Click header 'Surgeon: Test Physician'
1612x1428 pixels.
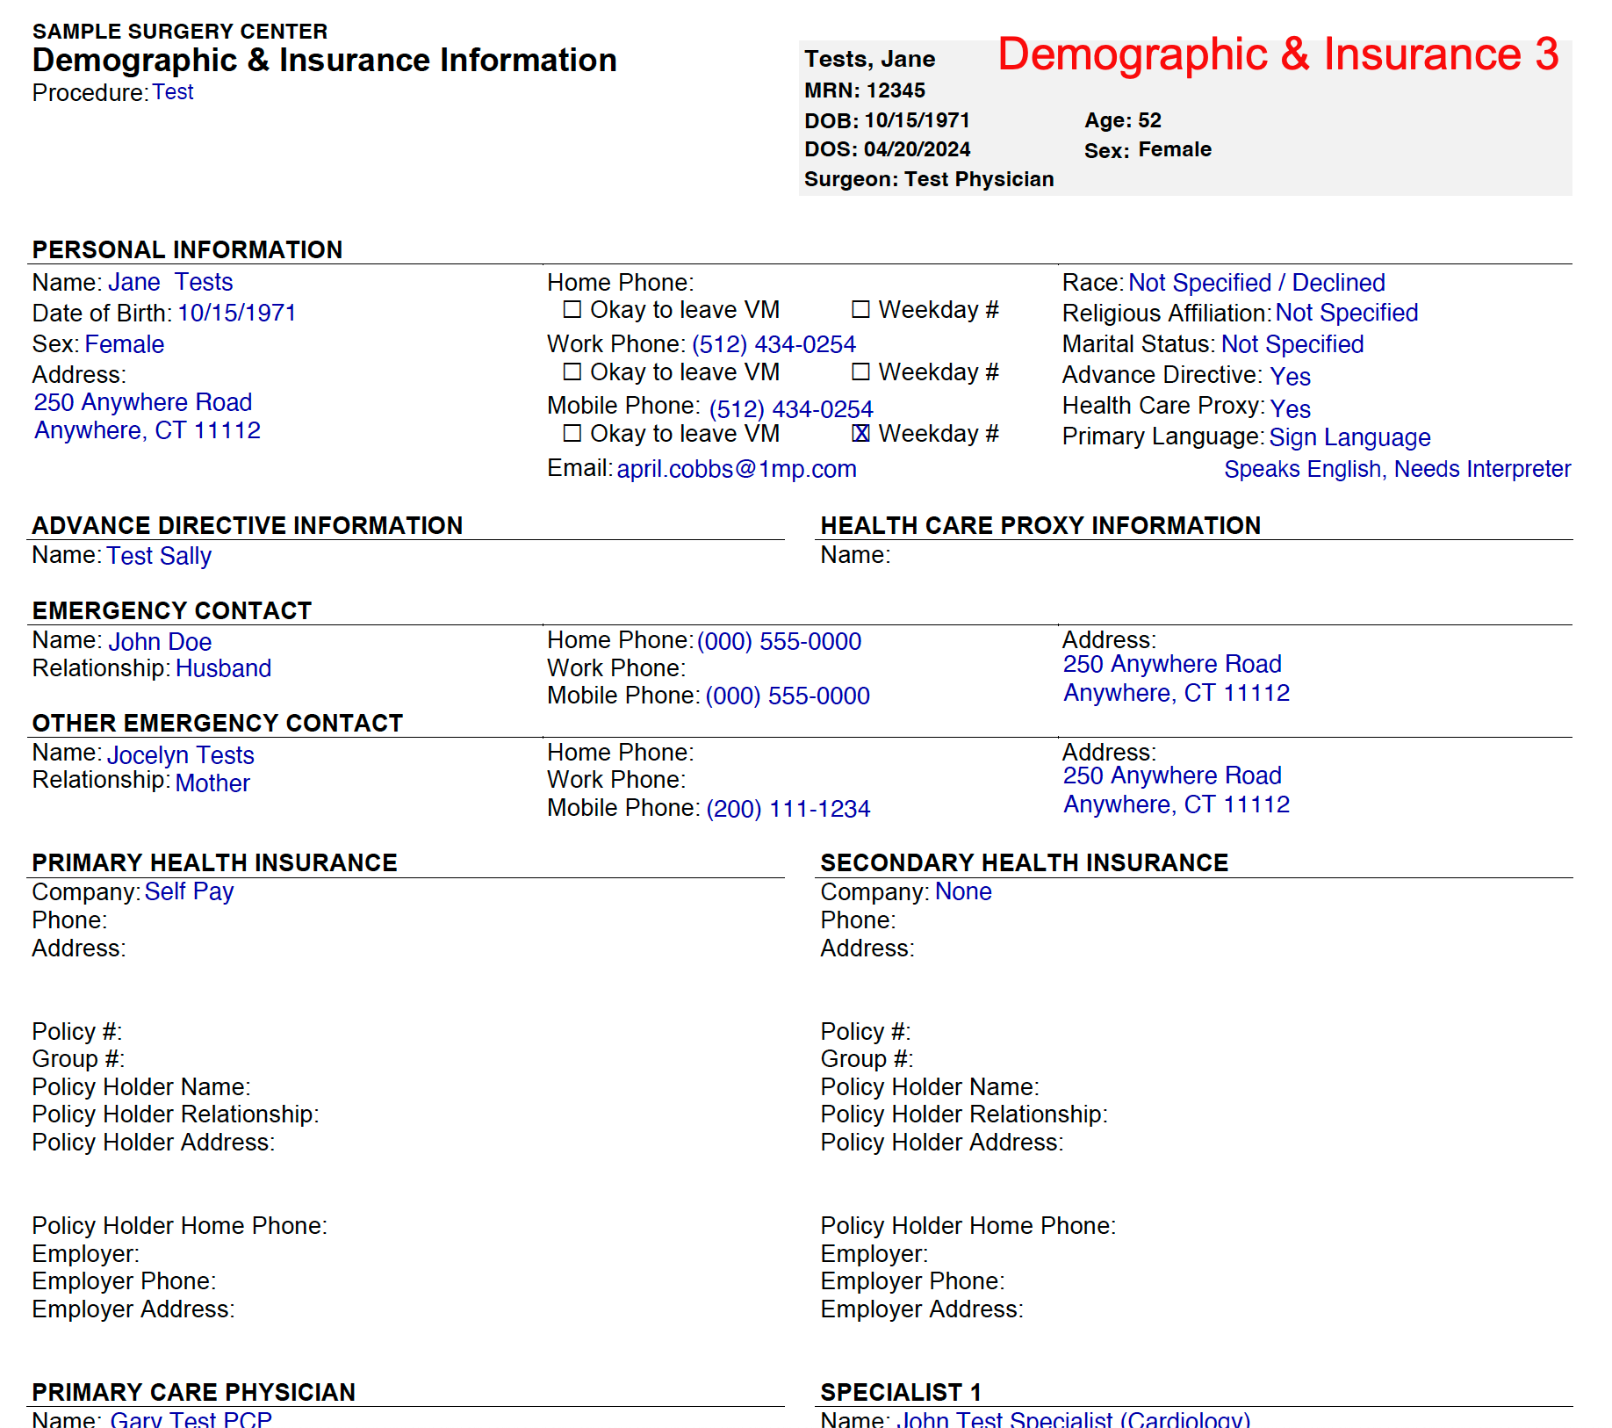(x=929, y=179)
